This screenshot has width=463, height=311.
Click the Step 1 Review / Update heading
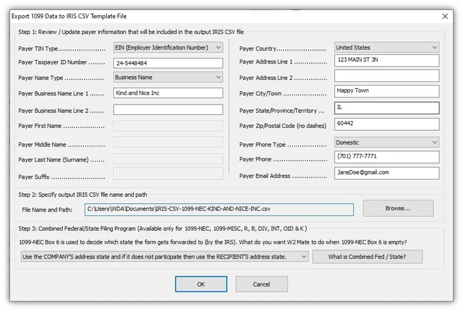[131, 32]
